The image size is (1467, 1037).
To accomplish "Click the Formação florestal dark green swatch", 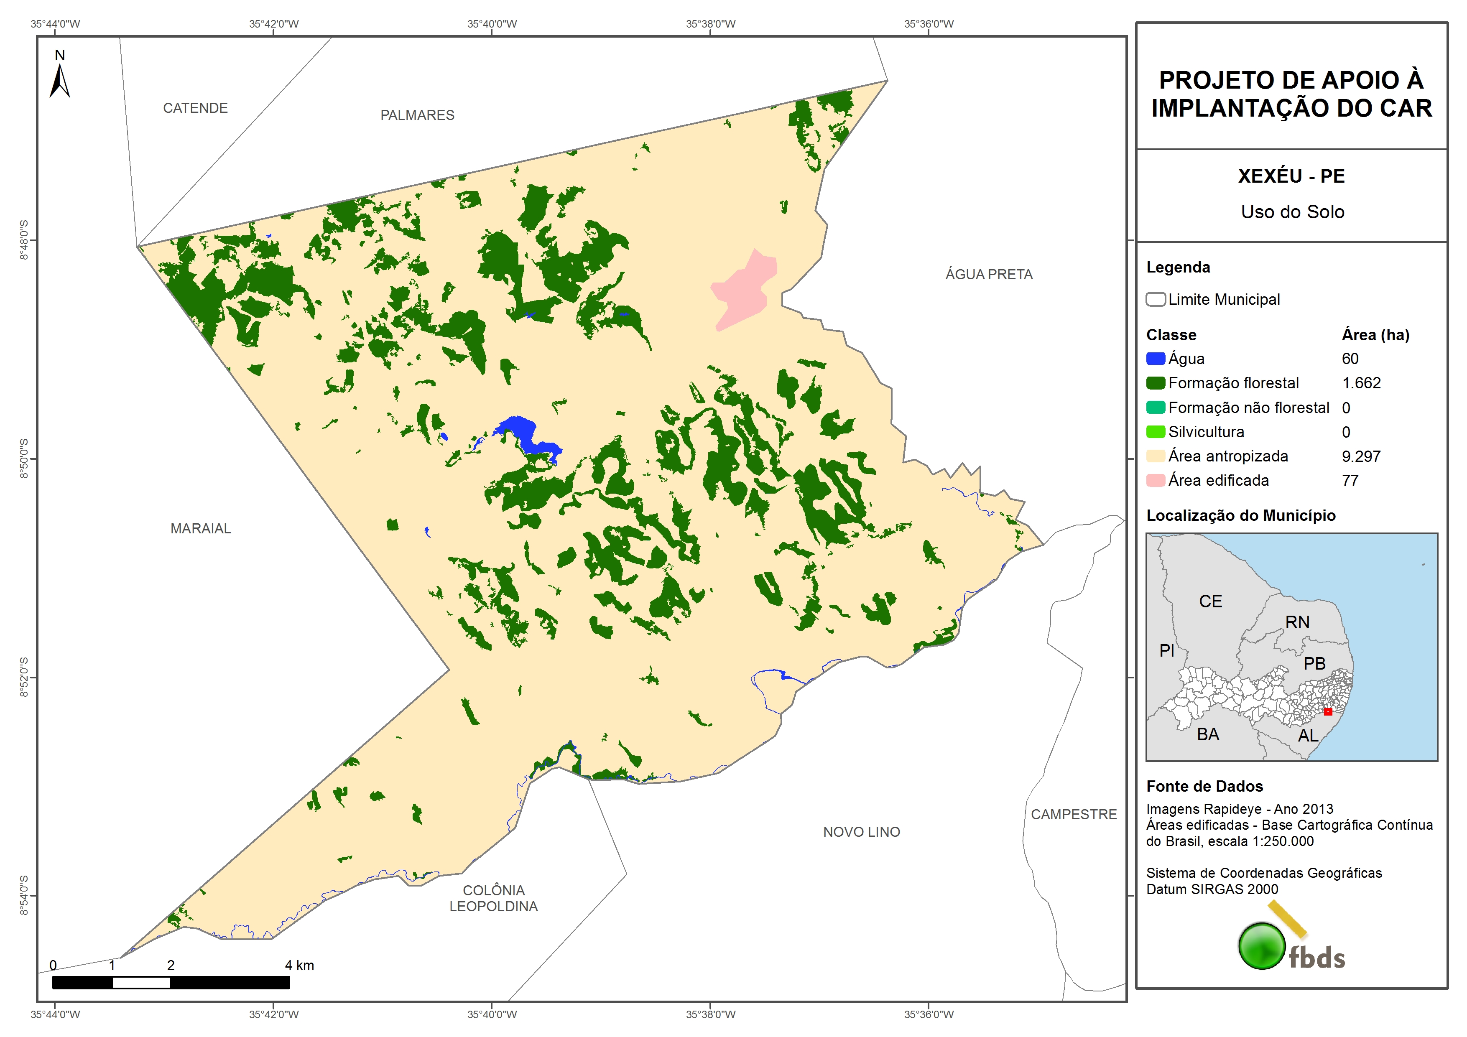I will [1155, 383].
